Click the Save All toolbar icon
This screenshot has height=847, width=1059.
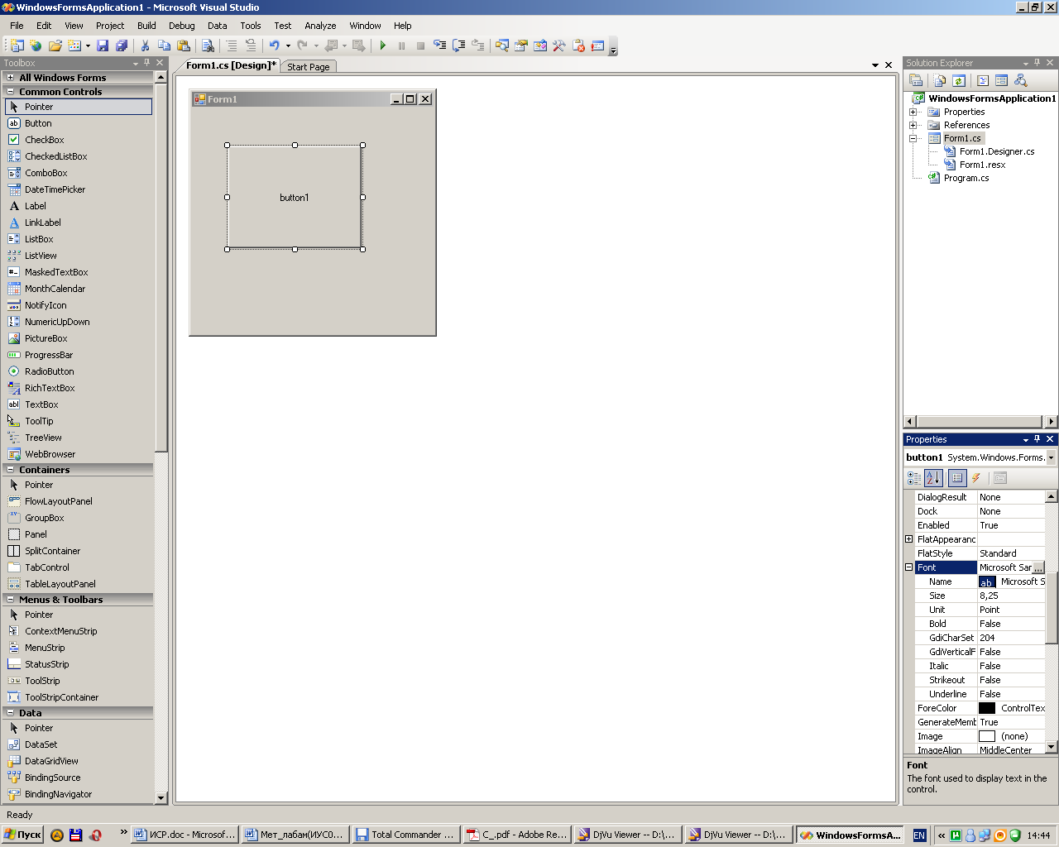(x=122, y=45)
